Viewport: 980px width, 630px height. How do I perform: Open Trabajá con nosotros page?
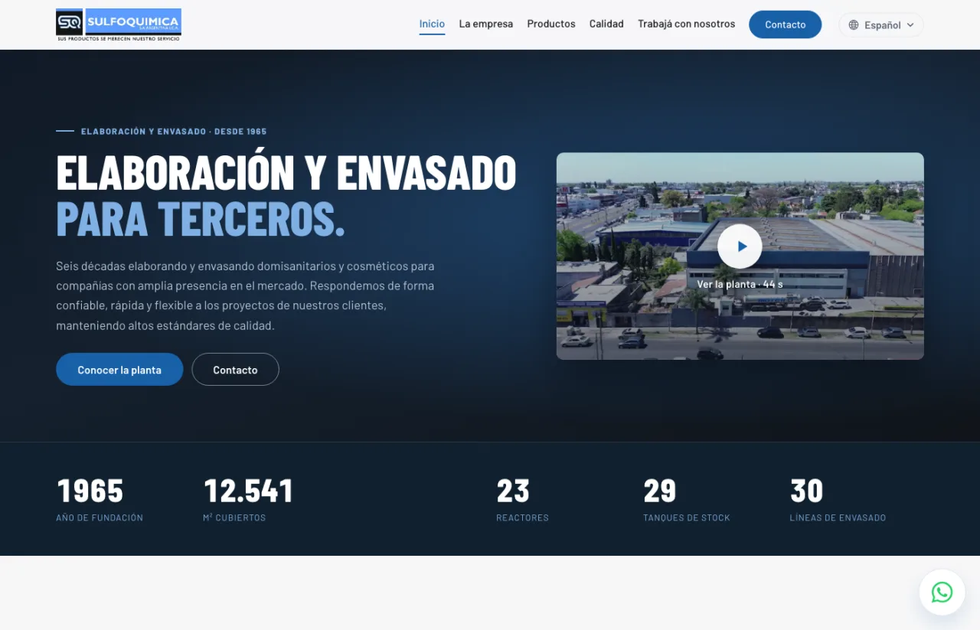[686, 24]
